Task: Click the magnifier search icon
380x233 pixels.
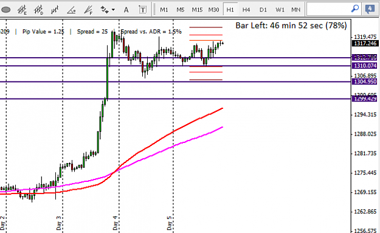Action: (355, 9)
